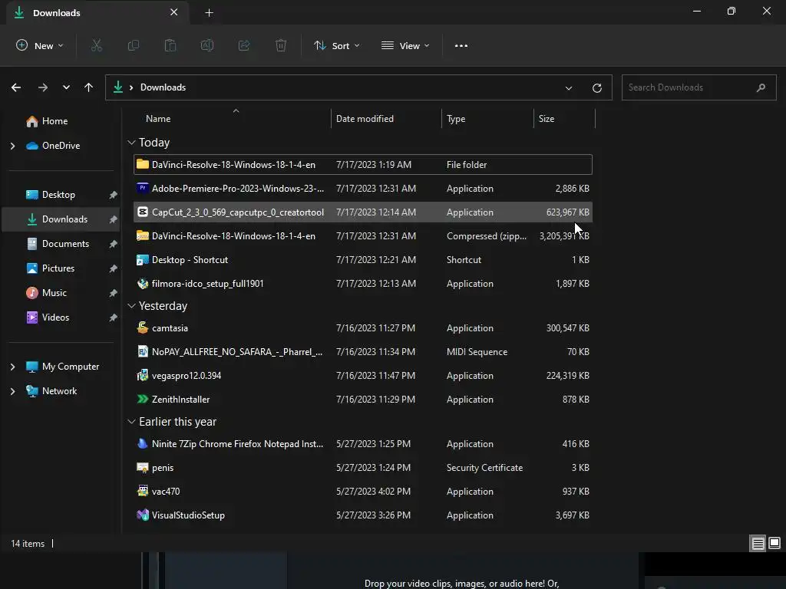Unpin Videos using its pin icon
786x589 pixels.
tap(114, 318)
